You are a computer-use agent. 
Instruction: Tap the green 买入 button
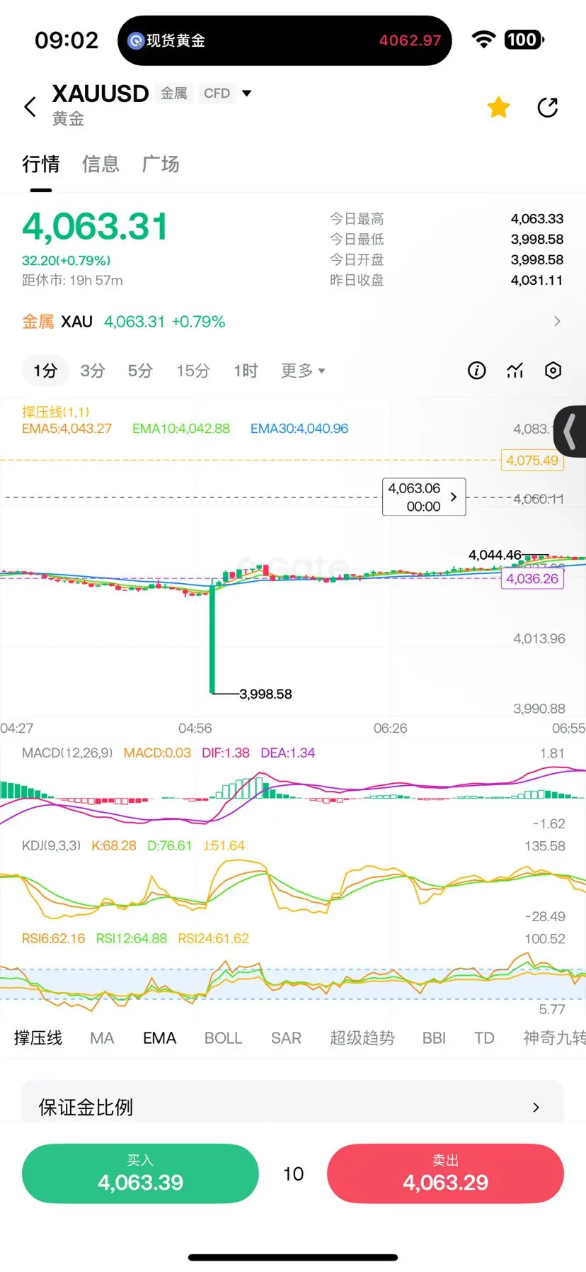click(x=140, y=1173)
